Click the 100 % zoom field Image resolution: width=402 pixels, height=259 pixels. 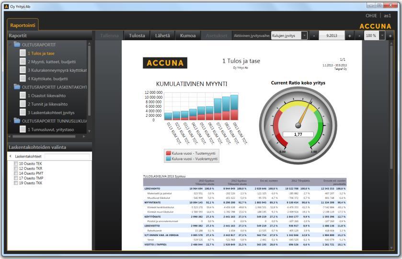pos(371,35)
